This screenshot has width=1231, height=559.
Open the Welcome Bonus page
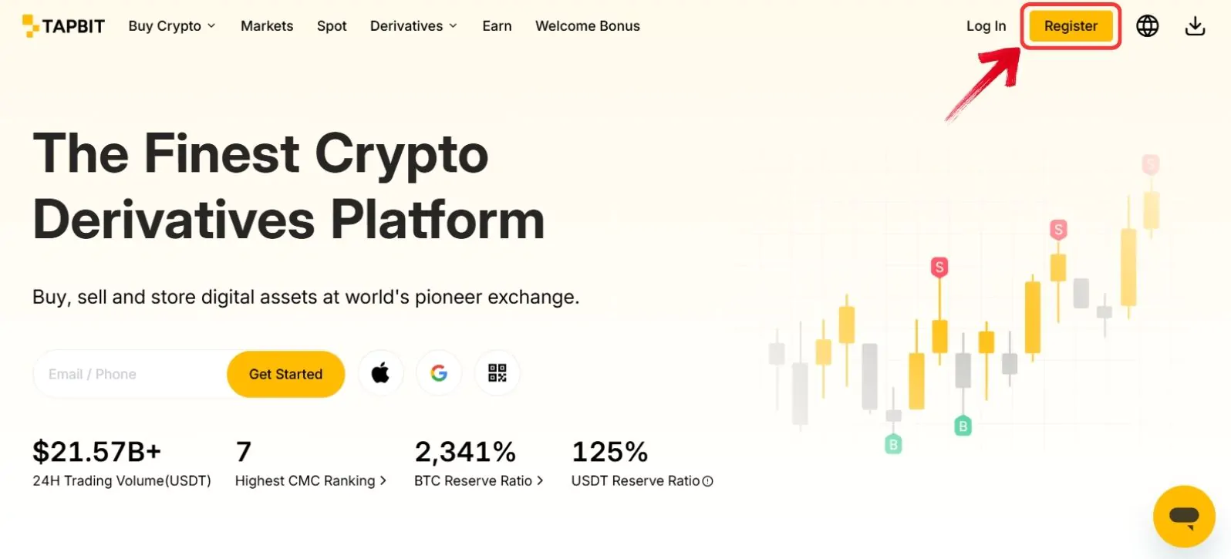point(588,26)
